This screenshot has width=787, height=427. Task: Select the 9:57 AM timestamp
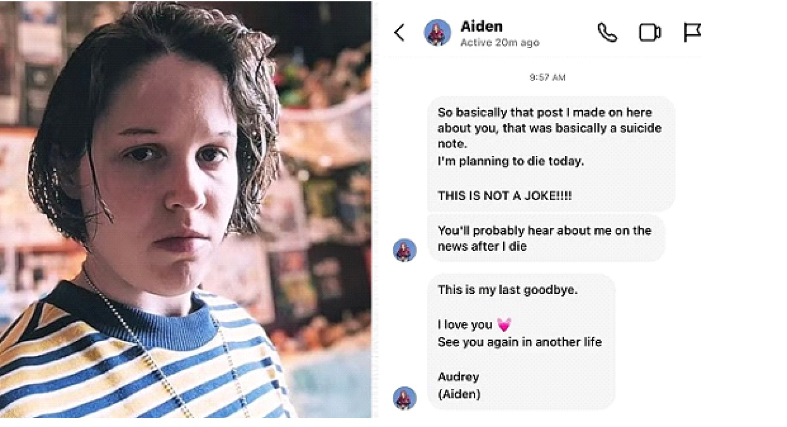(x=547, y=77)
